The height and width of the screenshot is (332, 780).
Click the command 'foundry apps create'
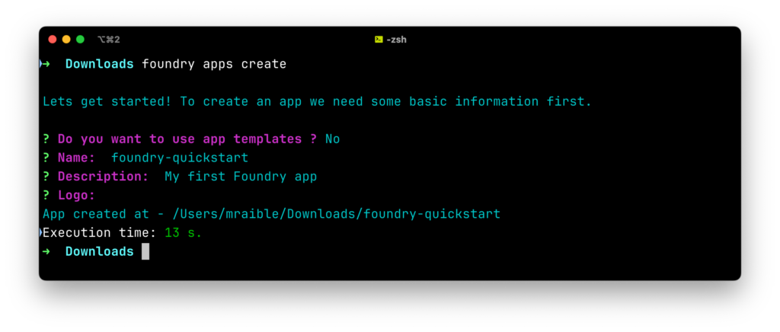(x=214, y=64)
